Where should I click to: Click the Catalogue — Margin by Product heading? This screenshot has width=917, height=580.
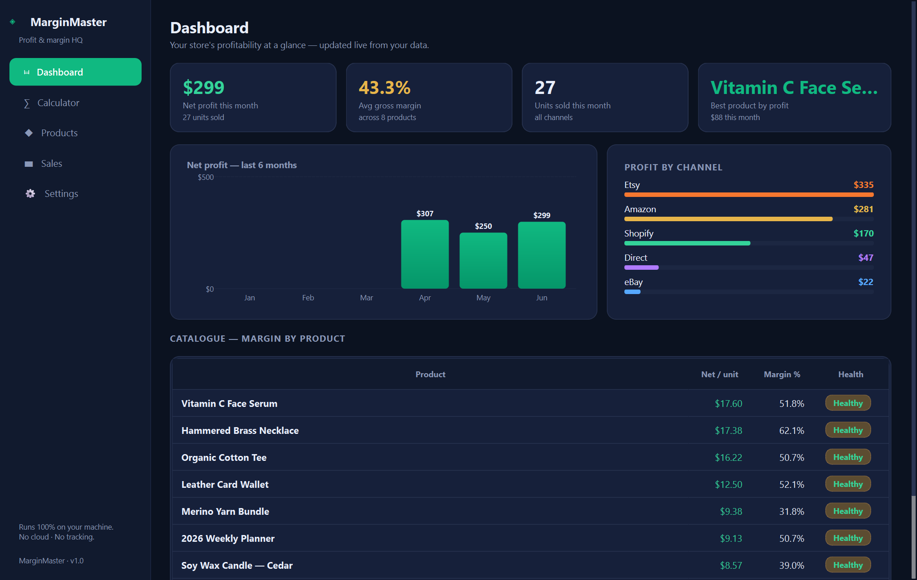coord(258,339)
